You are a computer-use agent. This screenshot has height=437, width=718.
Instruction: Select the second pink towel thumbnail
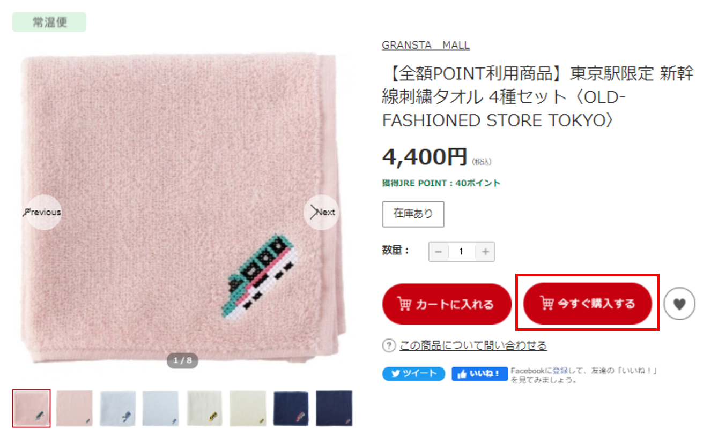tap(74, 408)
